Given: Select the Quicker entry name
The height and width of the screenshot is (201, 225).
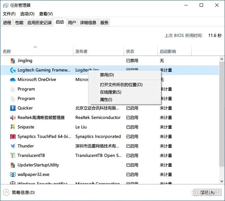Looking at the screenshot, I should click(25, 108).
